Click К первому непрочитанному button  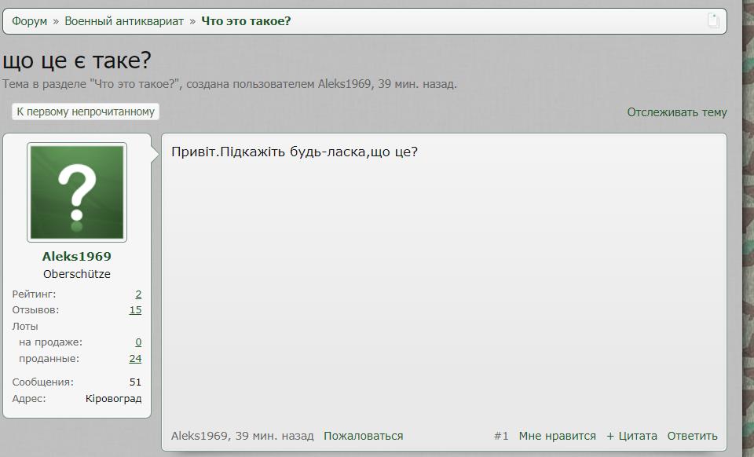pos(86,112)
